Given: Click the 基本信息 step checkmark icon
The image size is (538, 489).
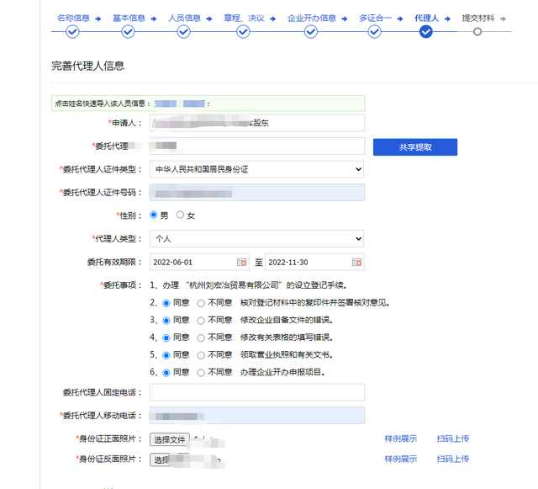Looking at the screenshot, I should pyautogui.click(x=128, y=32).
